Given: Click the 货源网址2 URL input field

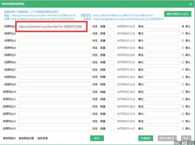Looking at the screenshot, I should coord(54,33).
